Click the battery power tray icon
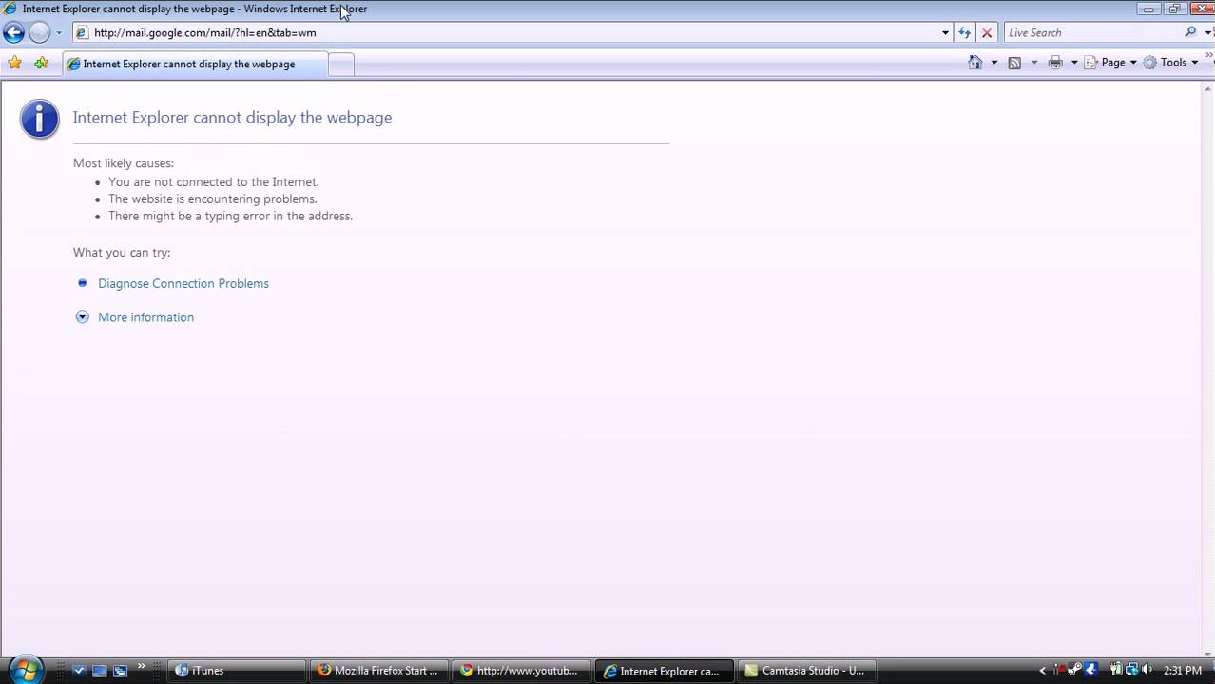 (1116, 670)
